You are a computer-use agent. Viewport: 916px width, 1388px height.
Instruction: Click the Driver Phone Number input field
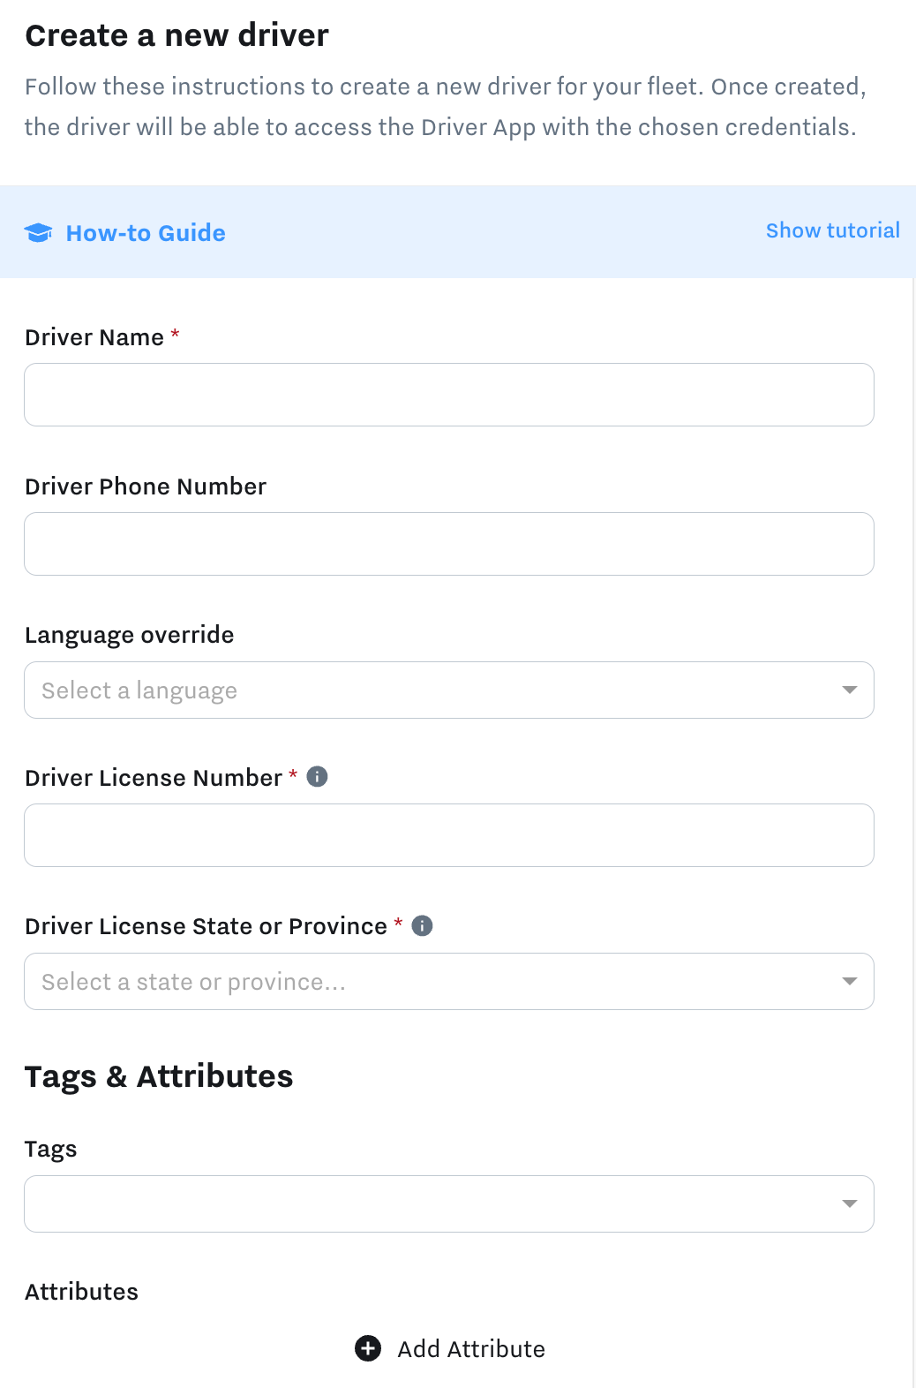pyautogui.click(x=449, y=544)
